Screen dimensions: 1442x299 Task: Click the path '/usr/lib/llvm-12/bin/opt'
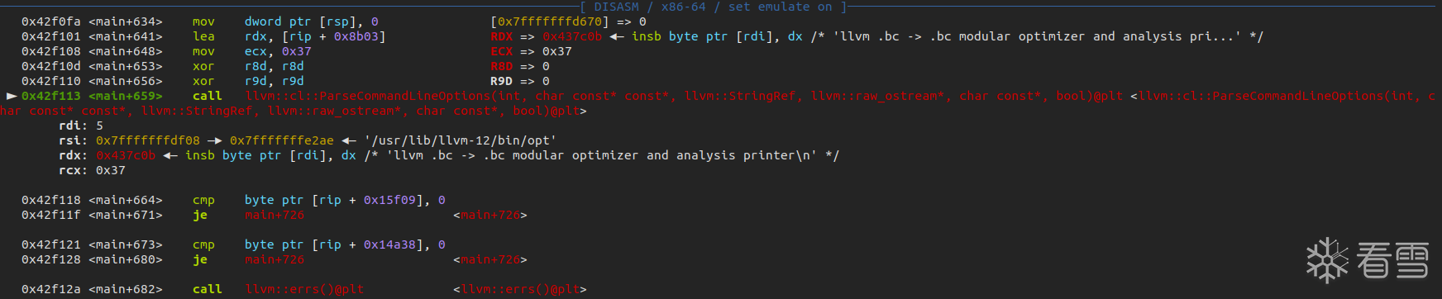(460, 140)
